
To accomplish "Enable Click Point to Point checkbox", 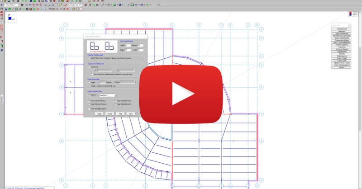I will 90,58.
